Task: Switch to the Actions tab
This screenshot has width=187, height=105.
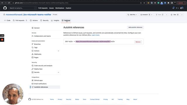Action: [34, 20]
